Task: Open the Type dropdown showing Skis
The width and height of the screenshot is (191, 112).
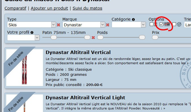Action: pyautogui.click(x=31, y=25)
